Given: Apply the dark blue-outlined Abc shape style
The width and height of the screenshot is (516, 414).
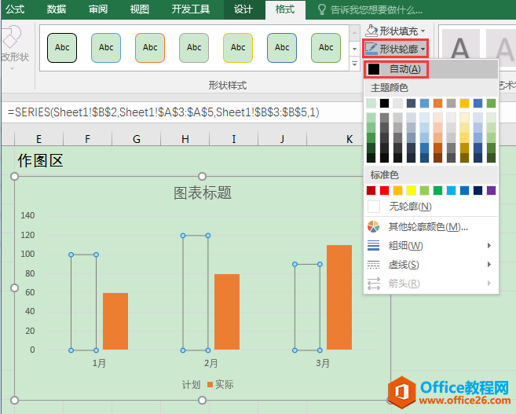Looking at the screenshot, I should (282, 48).
